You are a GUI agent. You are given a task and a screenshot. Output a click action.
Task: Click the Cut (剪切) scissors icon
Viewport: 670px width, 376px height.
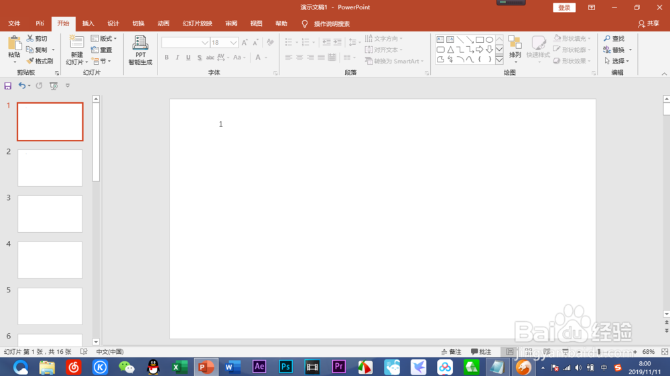click(30, 38)
